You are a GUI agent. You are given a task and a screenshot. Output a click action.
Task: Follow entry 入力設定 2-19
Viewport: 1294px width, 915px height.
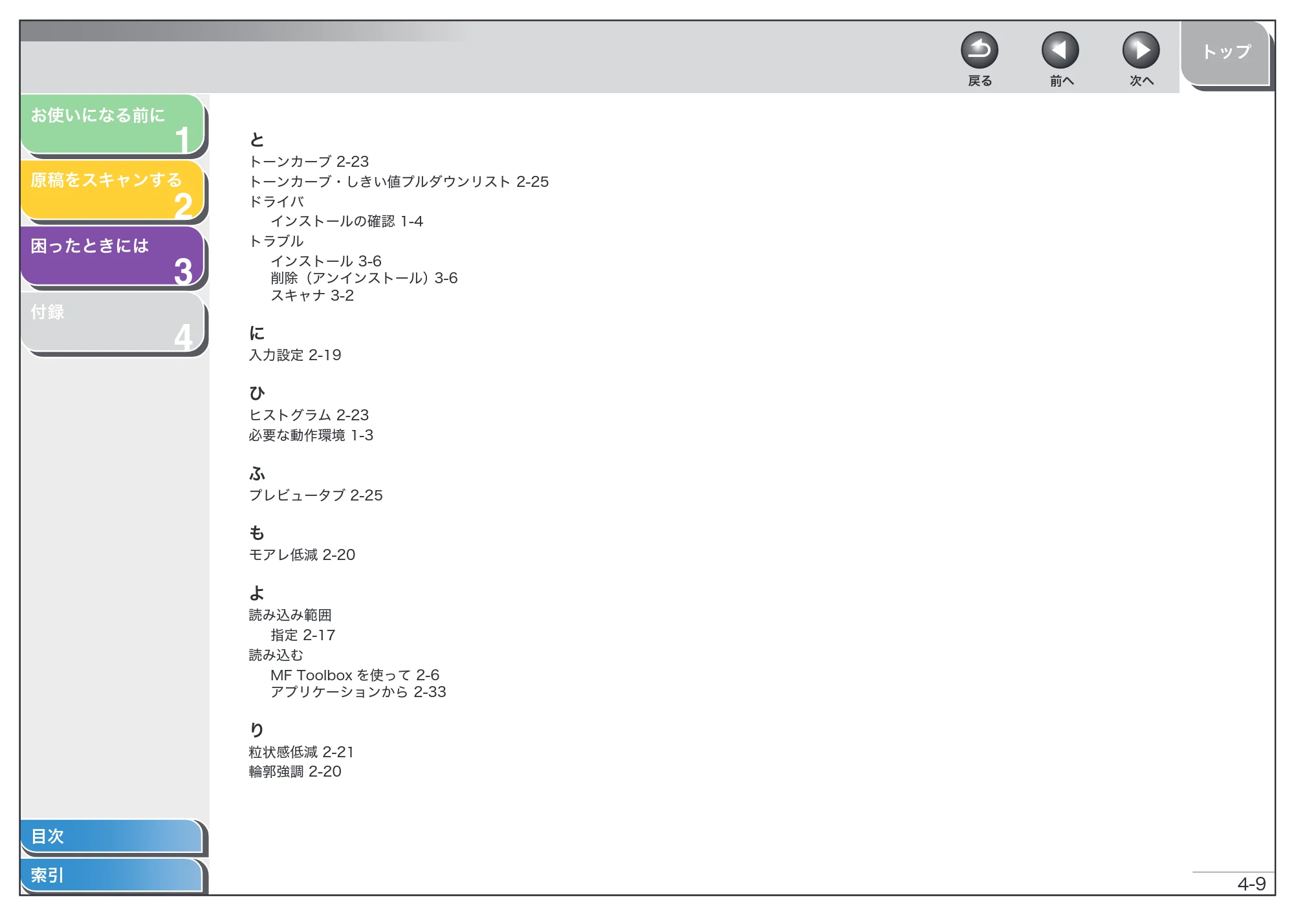(x=295, y=355)
